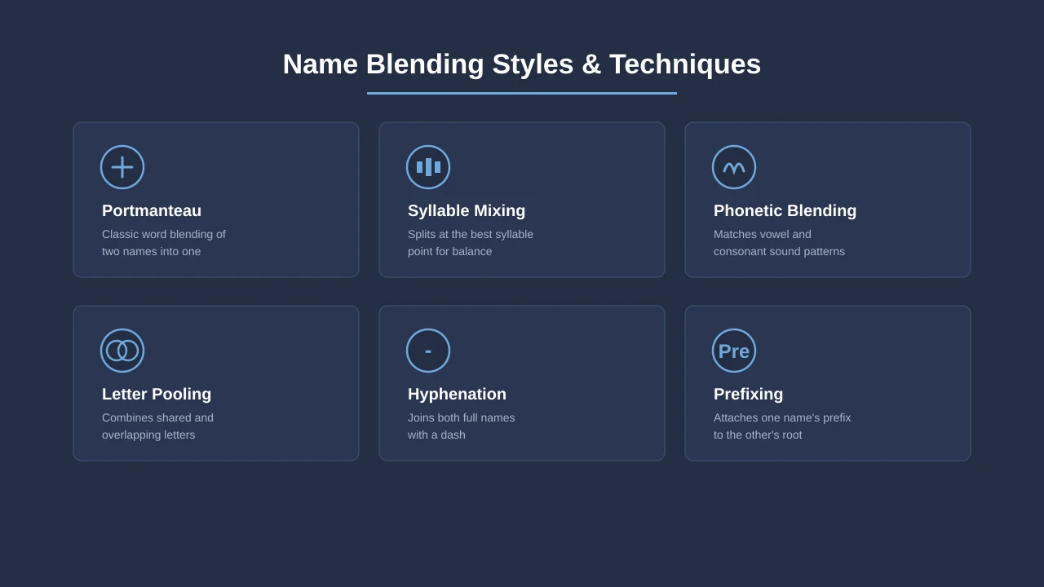Click the Portmanteau plus icon
The width and height of the screenshot is (1044, 587).
[122, 167]
